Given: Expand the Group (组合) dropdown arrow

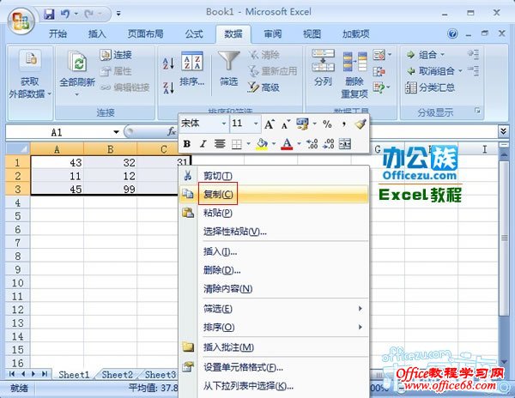Looking at the screenshot, I should pyautogui.click(x=442, y=55).
